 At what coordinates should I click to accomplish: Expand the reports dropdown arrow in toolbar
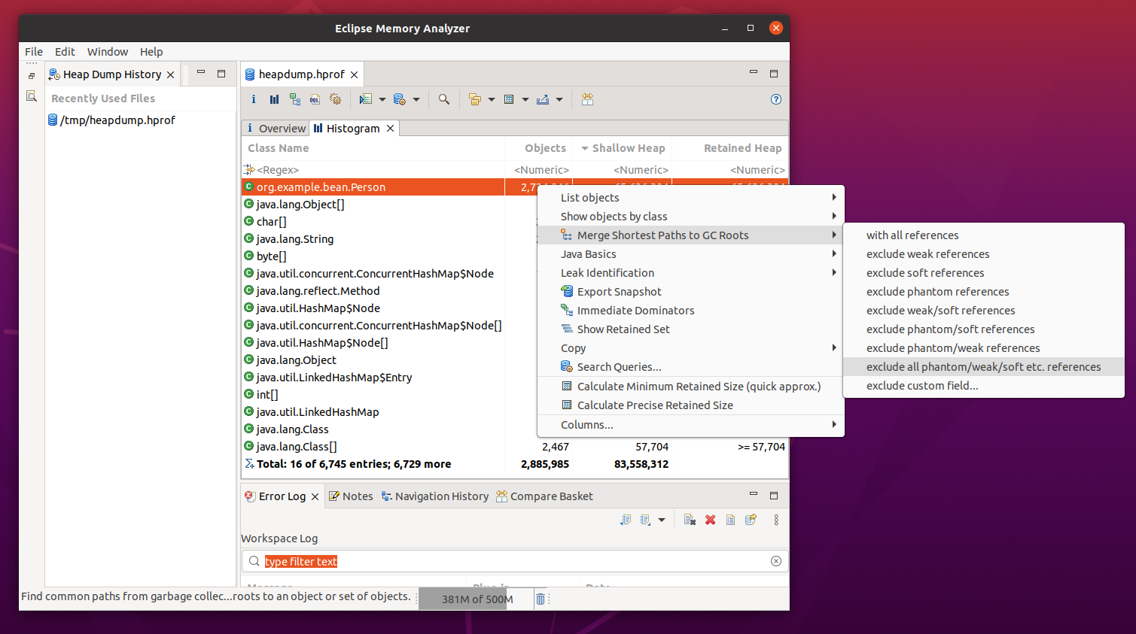pyautogui.click(x=382, y=99)
